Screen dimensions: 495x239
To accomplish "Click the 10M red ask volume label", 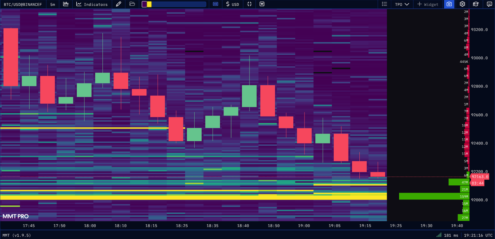I will click(465, 125).
